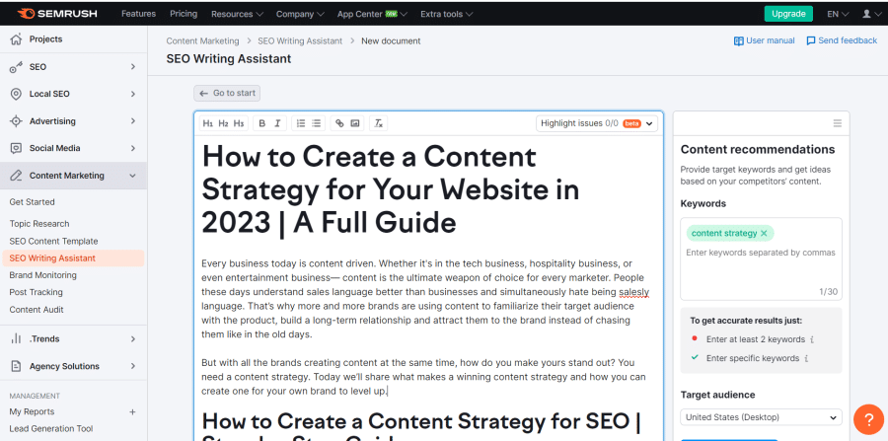Expand the Local SEO sidebar section

132,94
